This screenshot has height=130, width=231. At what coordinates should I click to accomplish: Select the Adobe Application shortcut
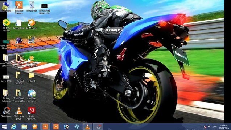tap(32, 113)
